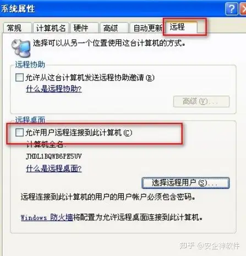Tick 允许用户远程连接到此计算机 checkbox

coord(19,132)
